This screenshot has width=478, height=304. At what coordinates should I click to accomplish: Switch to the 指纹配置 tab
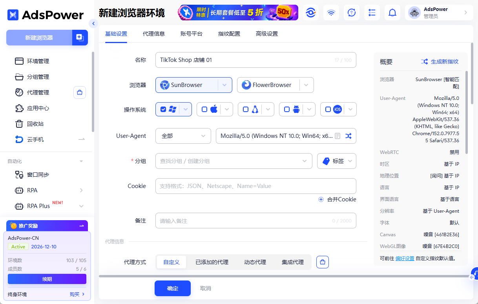(x=229, y=34)
